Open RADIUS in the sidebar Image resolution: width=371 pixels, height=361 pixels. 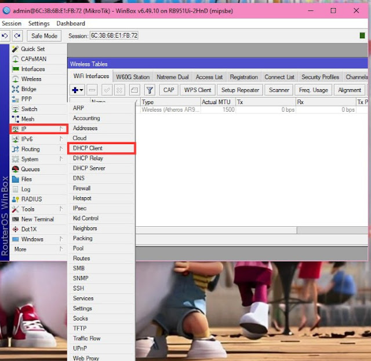pyautogui.click(x=38, y=199)
